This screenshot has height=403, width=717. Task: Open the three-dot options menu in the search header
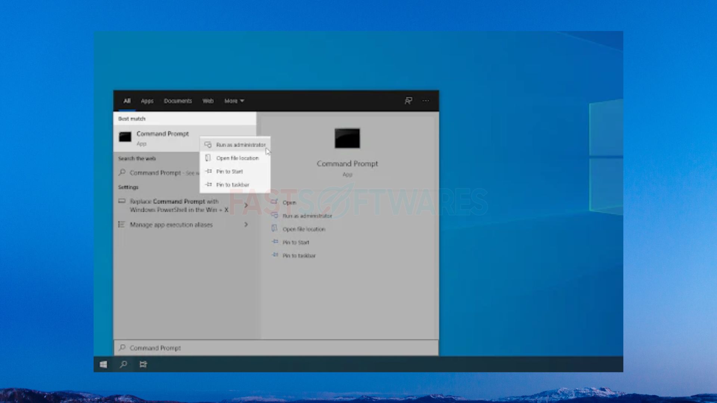click(426, 101)
